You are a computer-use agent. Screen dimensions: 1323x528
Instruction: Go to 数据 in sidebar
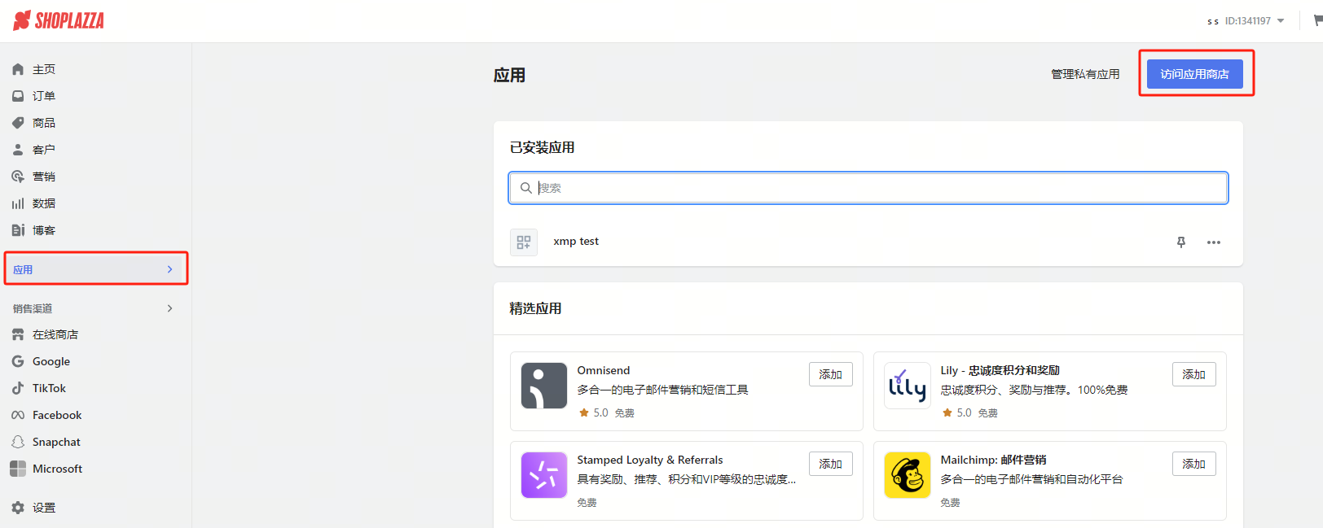[44, 203]
